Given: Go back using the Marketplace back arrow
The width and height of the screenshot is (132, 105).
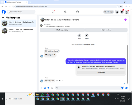Looking at the screenshot, I should point(3,18).
